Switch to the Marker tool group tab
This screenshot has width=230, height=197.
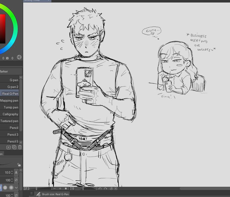click(11, 71)
